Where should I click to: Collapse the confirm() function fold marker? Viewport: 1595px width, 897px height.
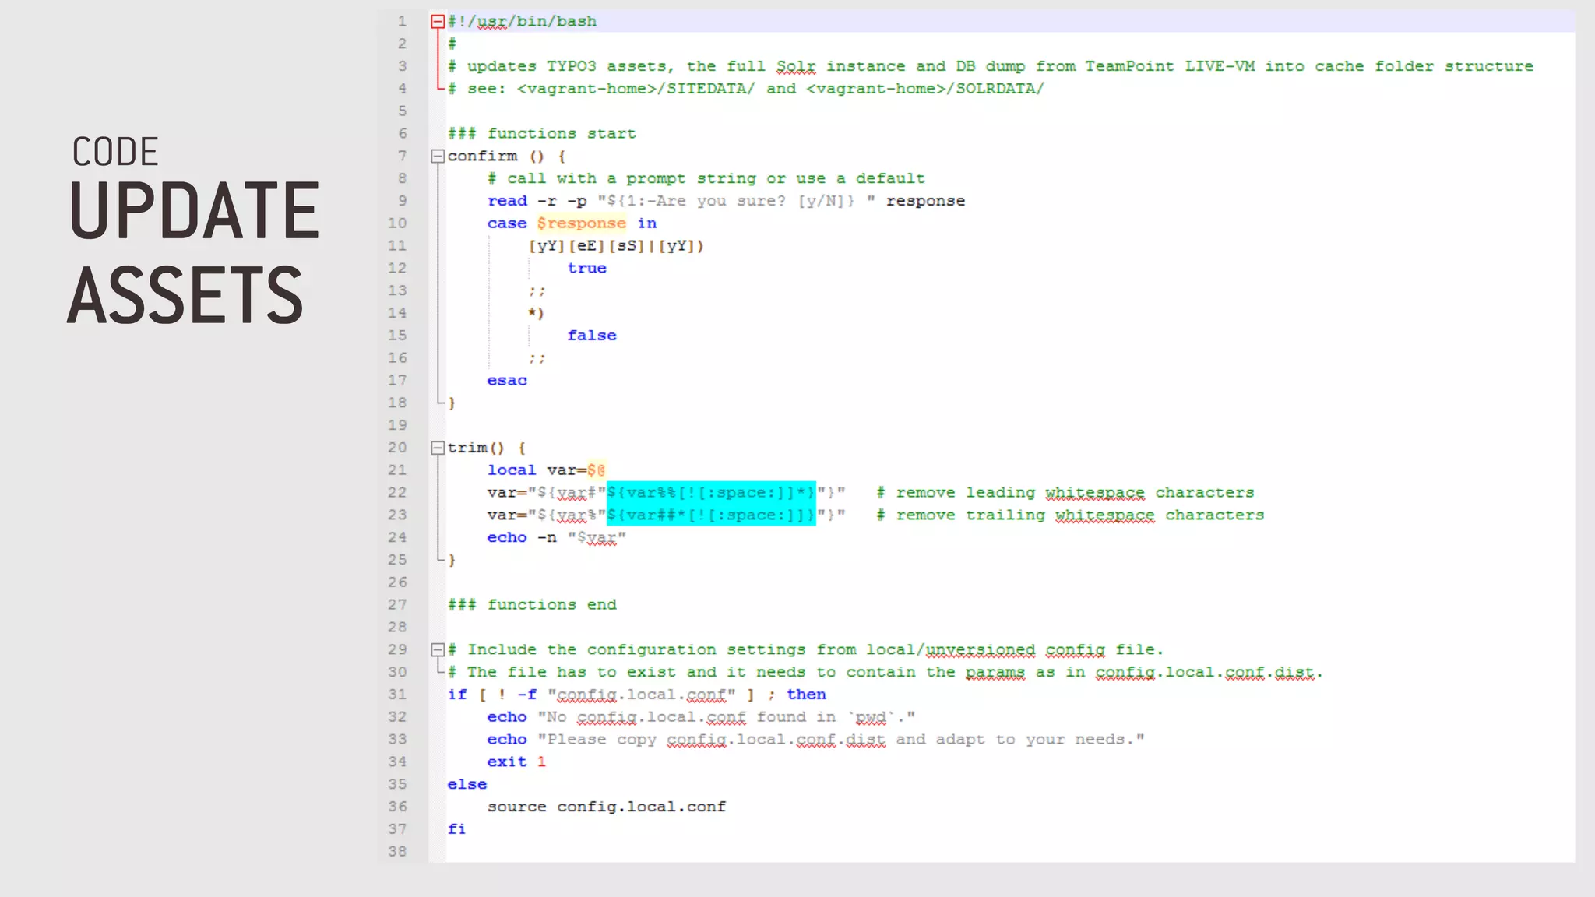[438, 157]
